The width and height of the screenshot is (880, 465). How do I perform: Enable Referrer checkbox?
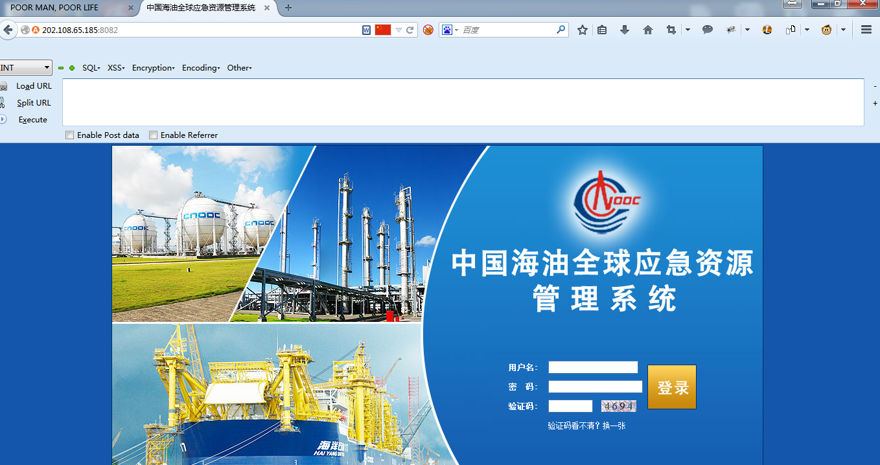(153, 135)
